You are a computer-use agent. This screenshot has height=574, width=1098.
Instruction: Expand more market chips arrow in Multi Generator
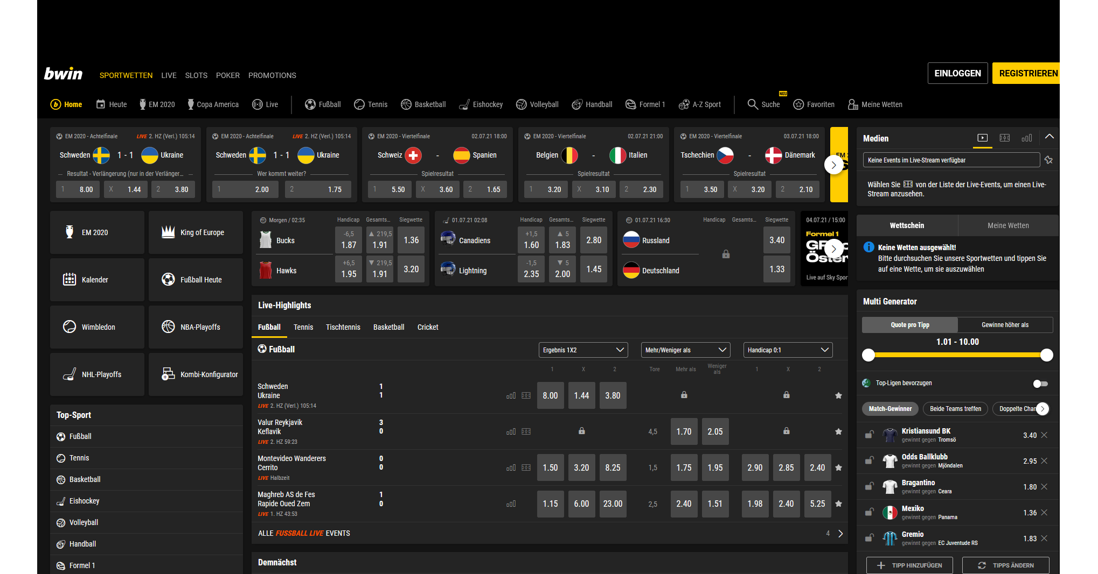pos(1043,409)
